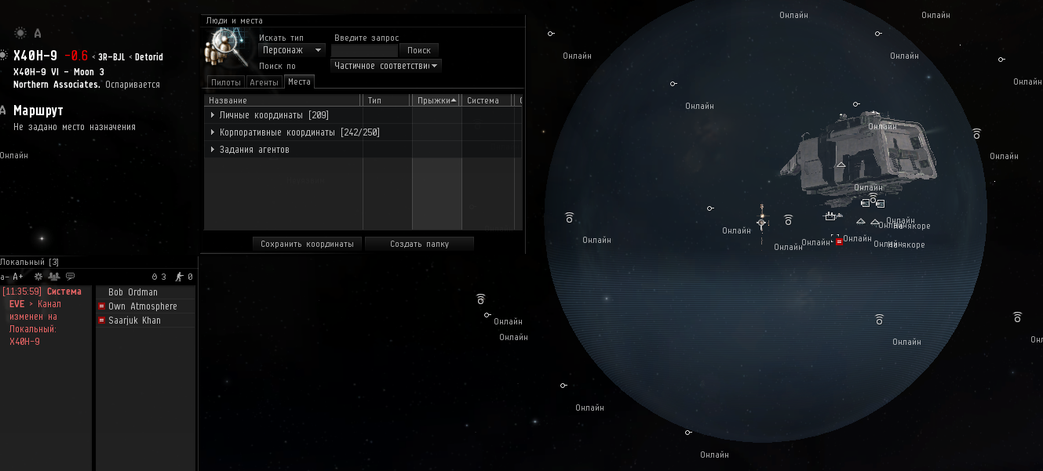Viewport: 1043px width, 471px height.
Task: Select the Локальный [3] chat tab
Action: 30,262
